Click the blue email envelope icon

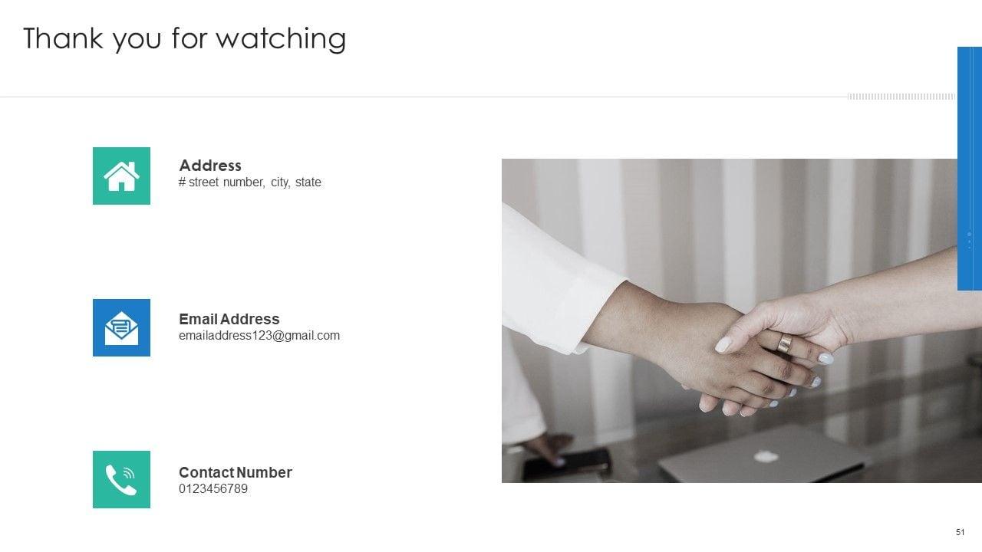point(121,327)
